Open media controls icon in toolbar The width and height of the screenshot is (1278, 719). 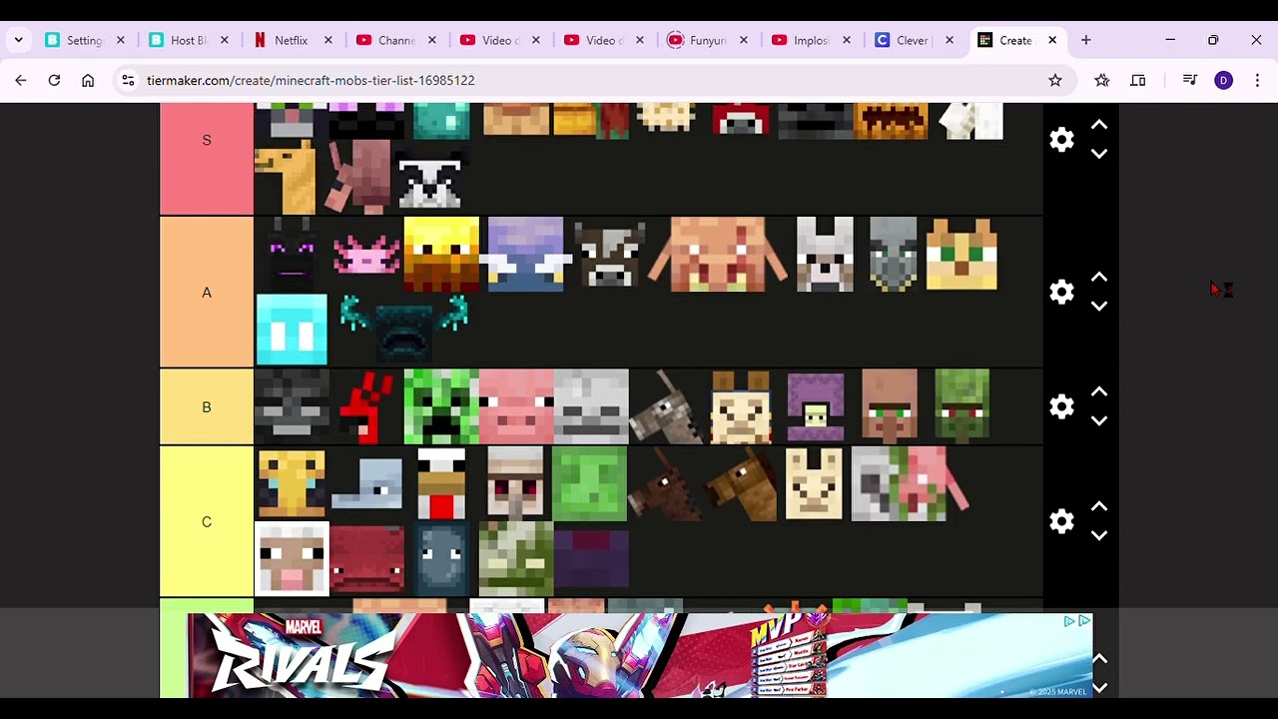(x=1189, y=80)
